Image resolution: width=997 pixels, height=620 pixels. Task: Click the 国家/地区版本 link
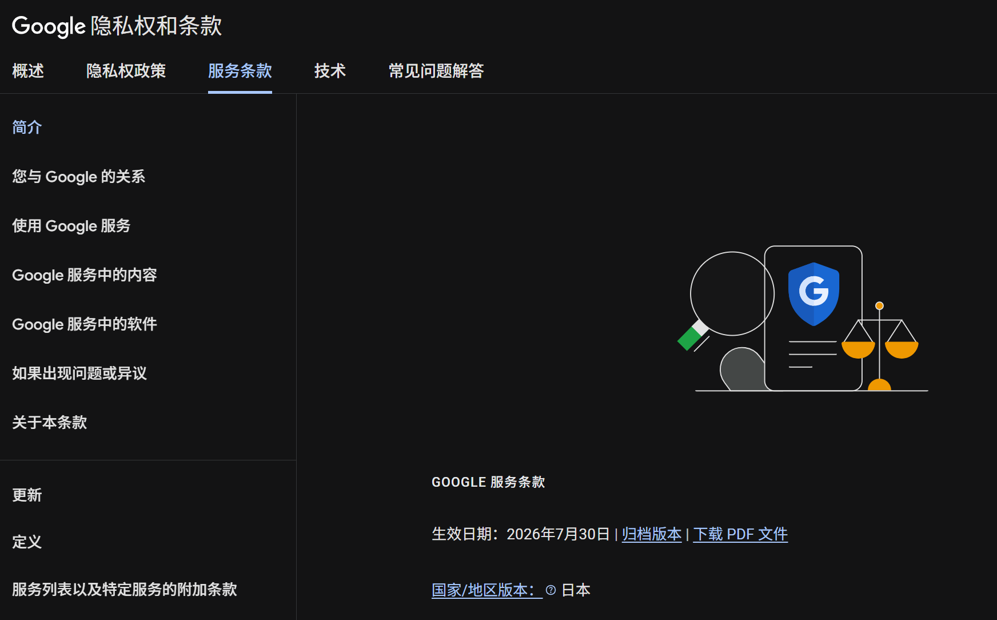tap(487, 590)
